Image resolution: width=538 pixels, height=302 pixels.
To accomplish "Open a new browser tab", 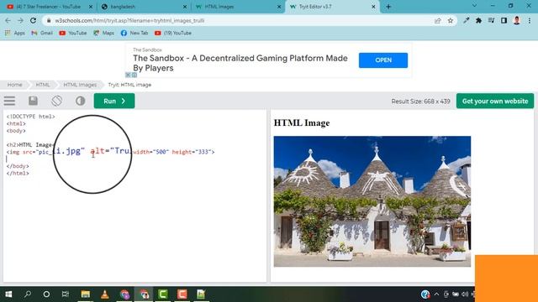I will [388, 7].
